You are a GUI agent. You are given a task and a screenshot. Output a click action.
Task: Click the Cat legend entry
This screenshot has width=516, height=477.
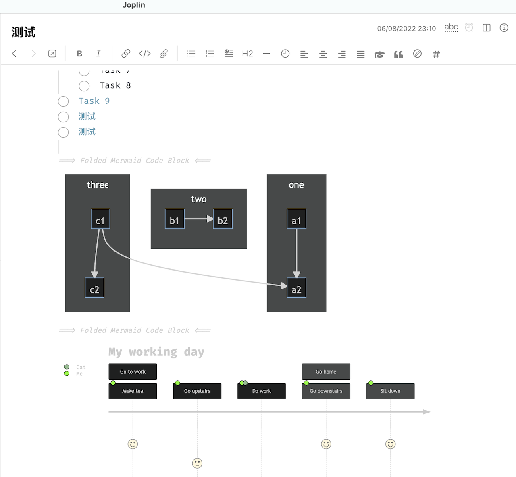click(75, 367)
